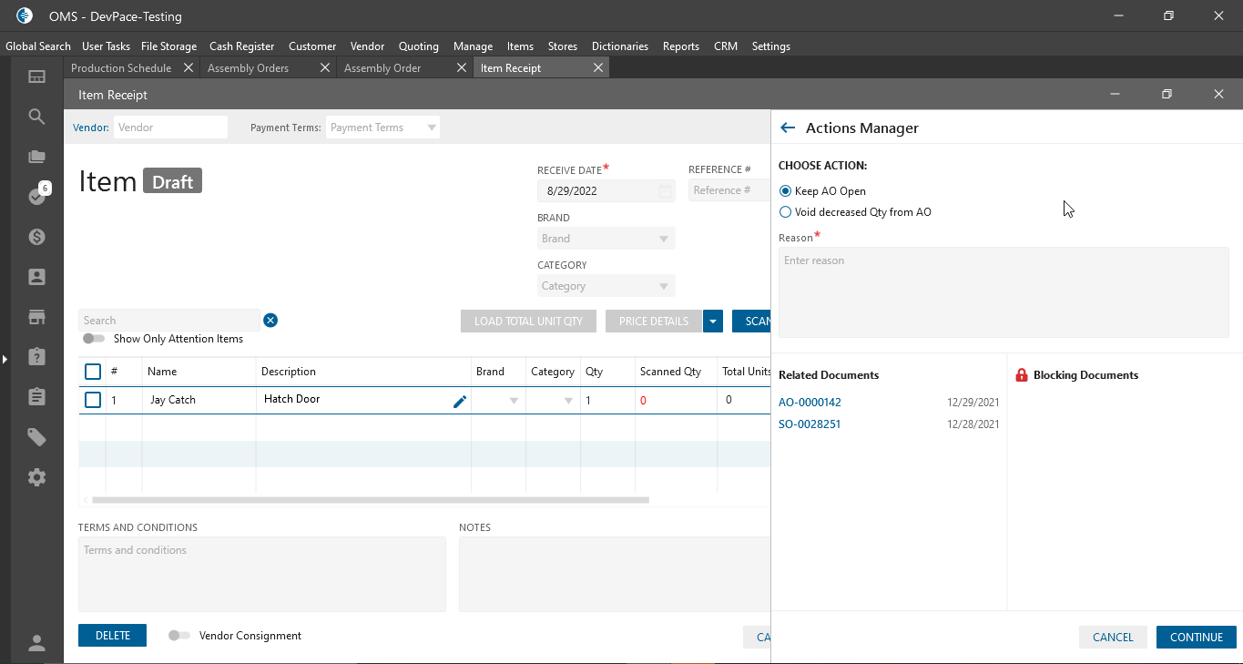Image resolution: width=1243 pixels, height=664 pixels.
Task: Open the user tasks icon with badge 6
Action: coord(36,196)
